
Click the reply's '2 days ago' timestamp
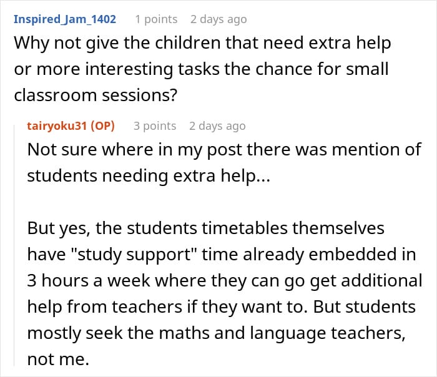click(x=217, y=126)
